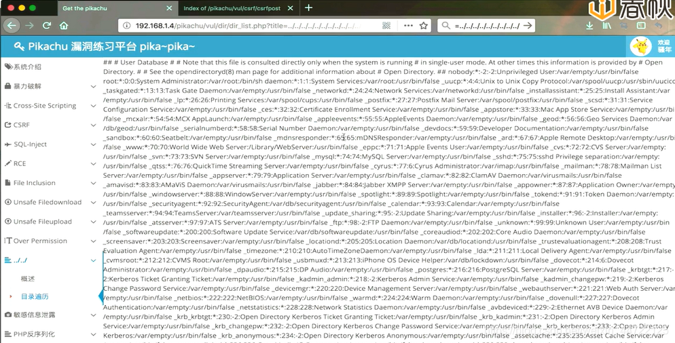The image size is (675, 343).
Task: Click the plane icon beside SQL-Inject
Action: (7, 144)
